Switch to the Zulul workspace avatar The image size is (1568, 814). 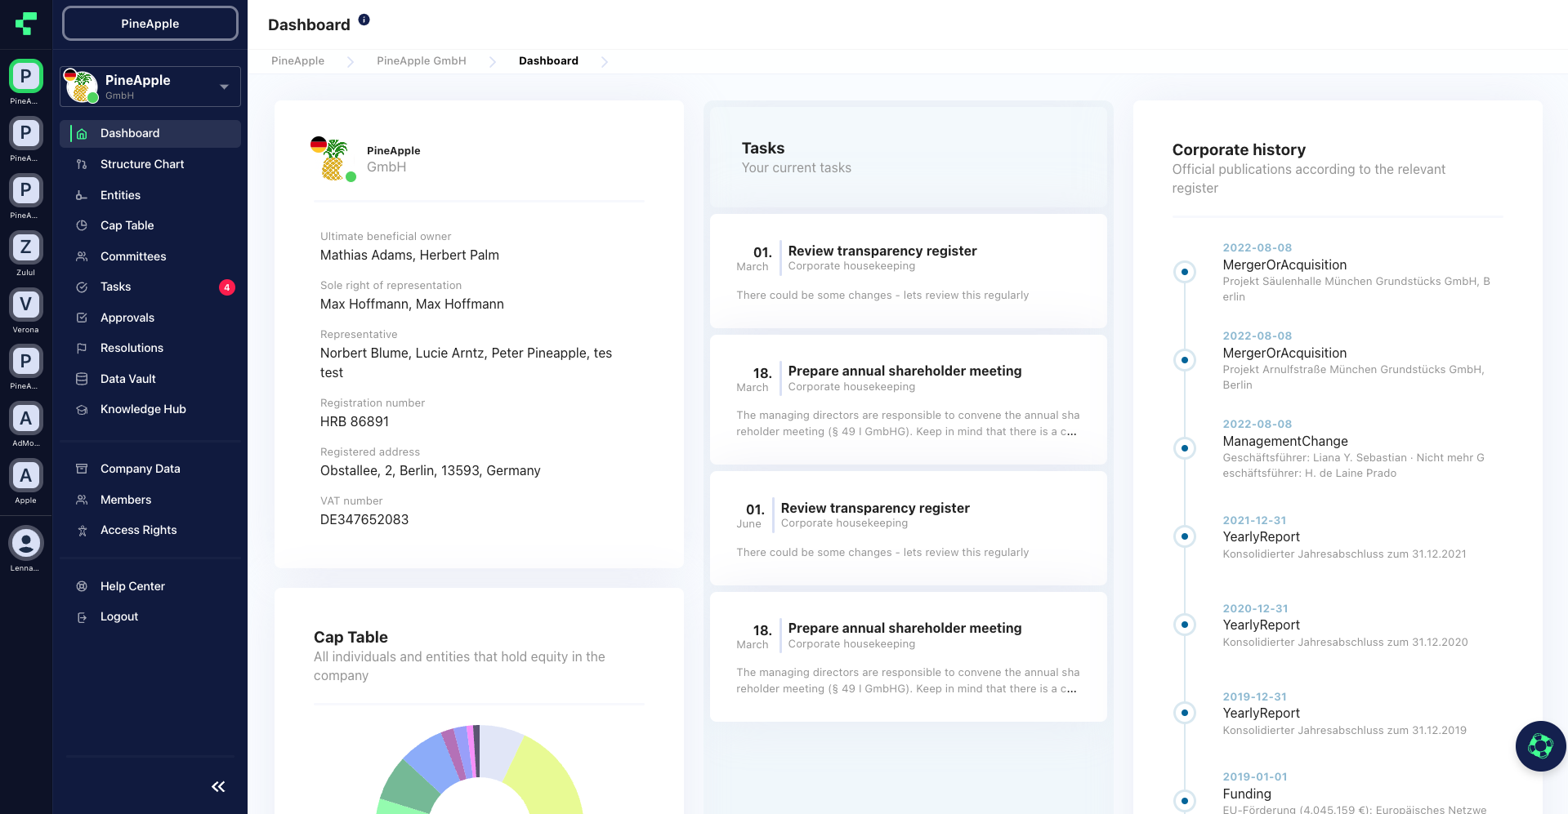tap(25, 247)
